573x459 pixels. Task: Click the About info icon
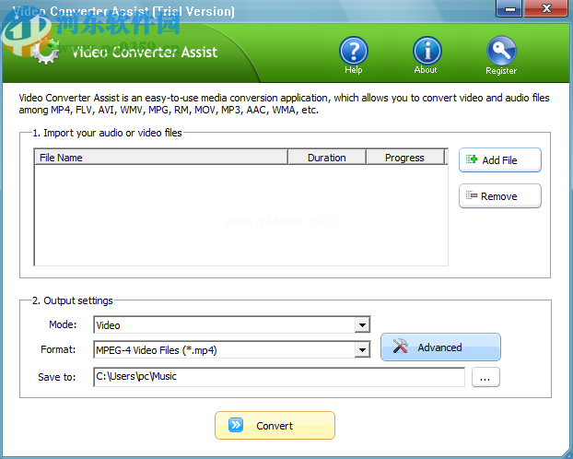(426, 52)
